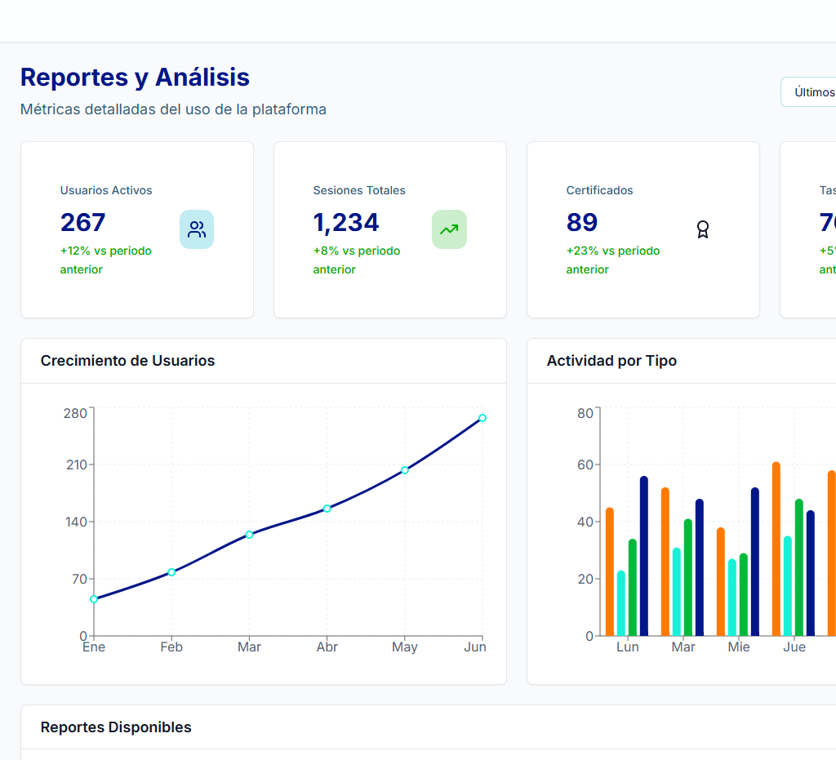Click the Sesiones Totales label
This screenshot has height=760, width=836.
[x=359, y=190]
